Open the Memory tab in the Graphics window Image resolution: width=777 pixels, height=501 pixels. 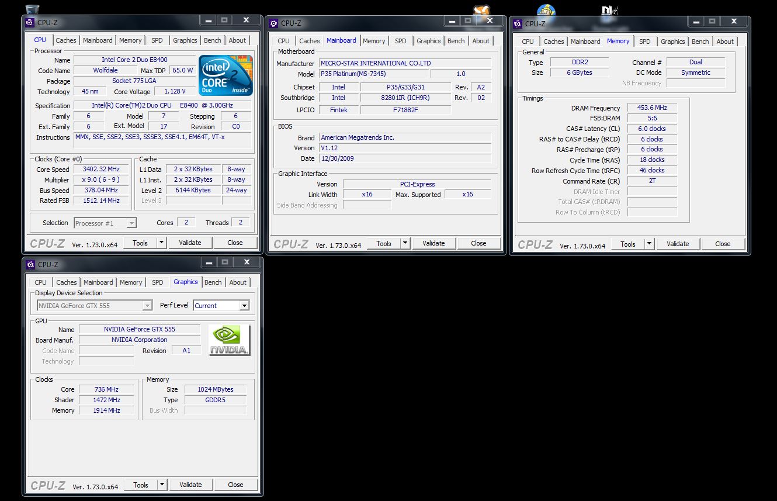coord(131,282)
